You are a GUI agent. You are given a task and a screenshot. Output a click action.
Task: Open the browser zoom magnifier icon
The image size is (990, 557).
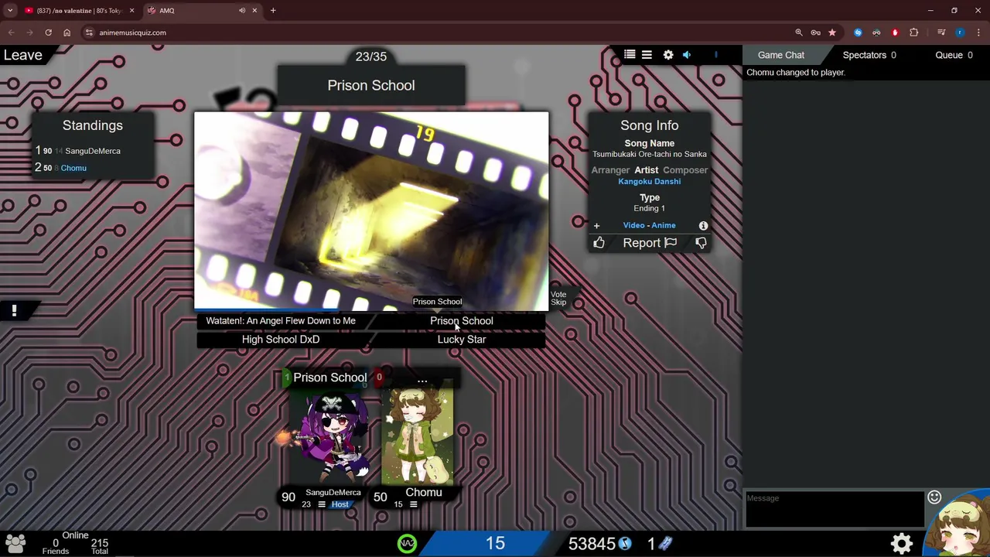[x=798, y=32]
